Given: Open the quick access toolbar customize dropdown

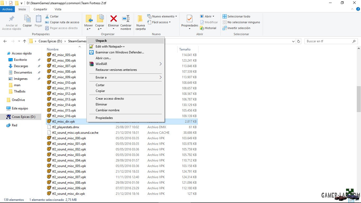Looking at the screenshot, I should click(21, 3).
